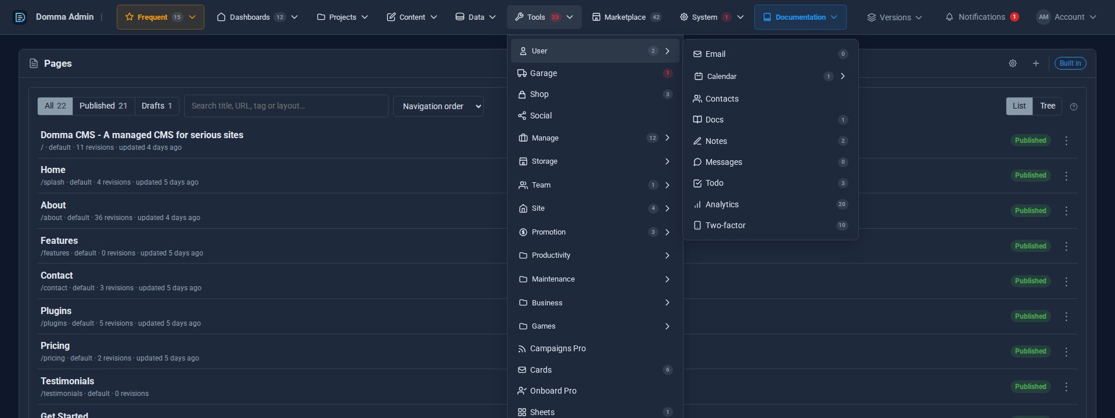
Task: Open Two-factor in the User submenu
Action: pyautogui.click(x=771, y=225)
